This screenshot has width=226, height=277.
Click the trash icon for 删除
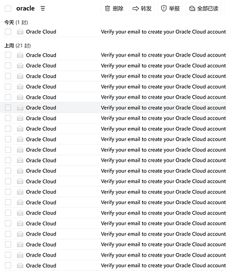click(107, 8)
